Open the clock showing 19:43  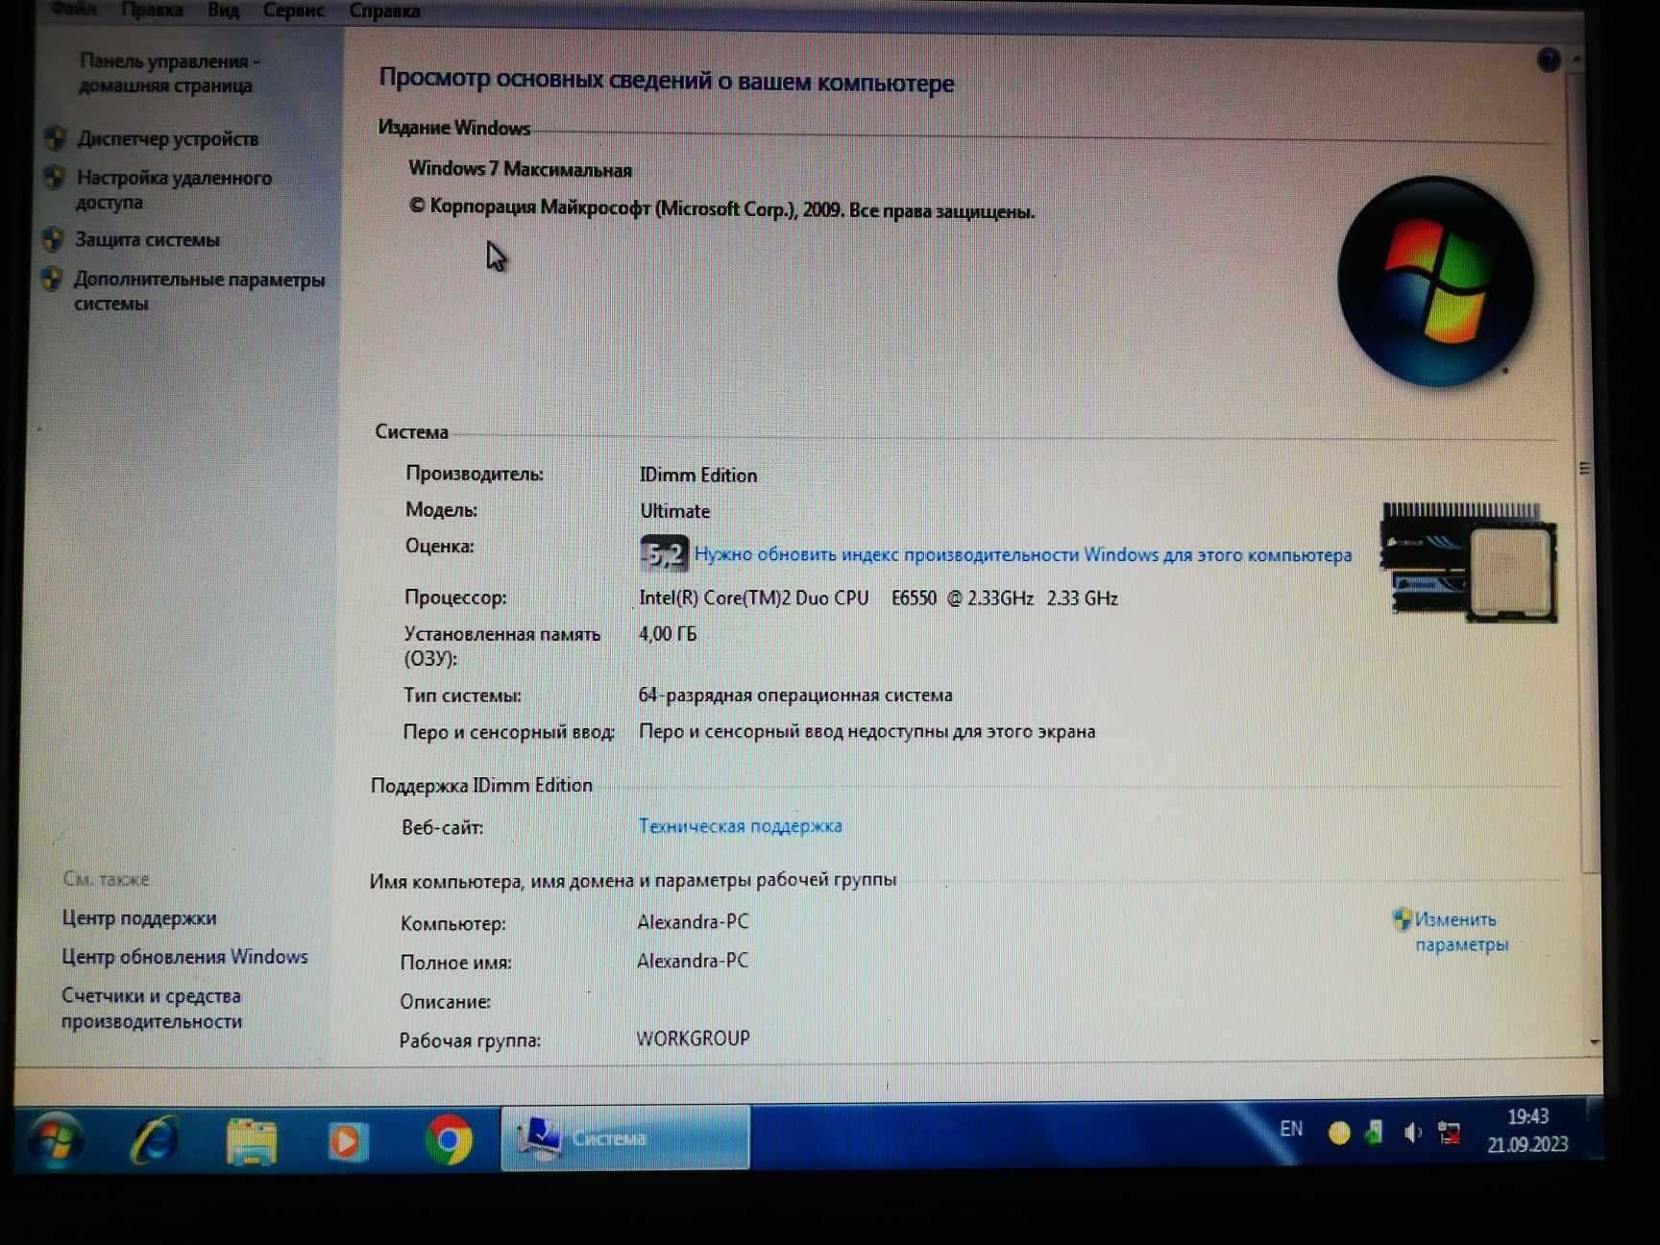tap(1527, 1131)
